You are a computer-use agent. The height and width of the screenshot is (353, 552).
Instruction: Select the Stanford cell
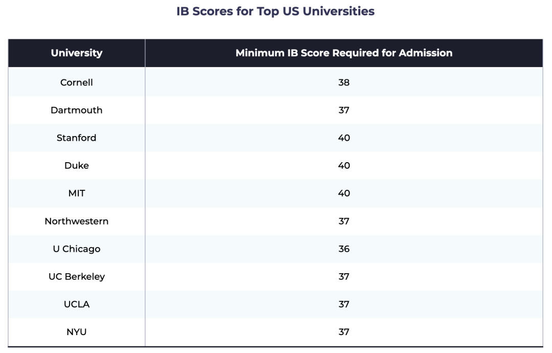(x=76, y=138)
